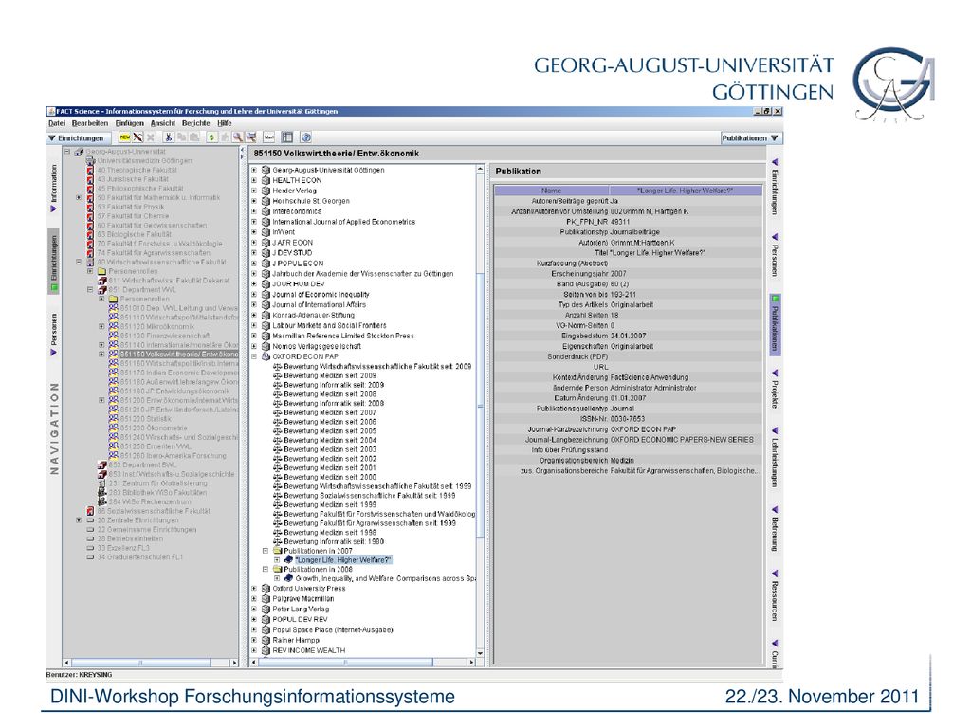
Task: Select the Erscheinungsjahr 2007 row
Action: [x=628, y=274]
